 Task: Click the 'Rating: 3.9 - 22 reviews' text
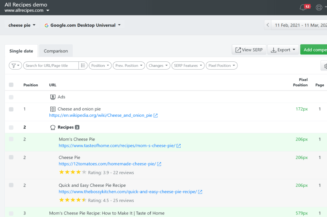click(x=111, y=173)
